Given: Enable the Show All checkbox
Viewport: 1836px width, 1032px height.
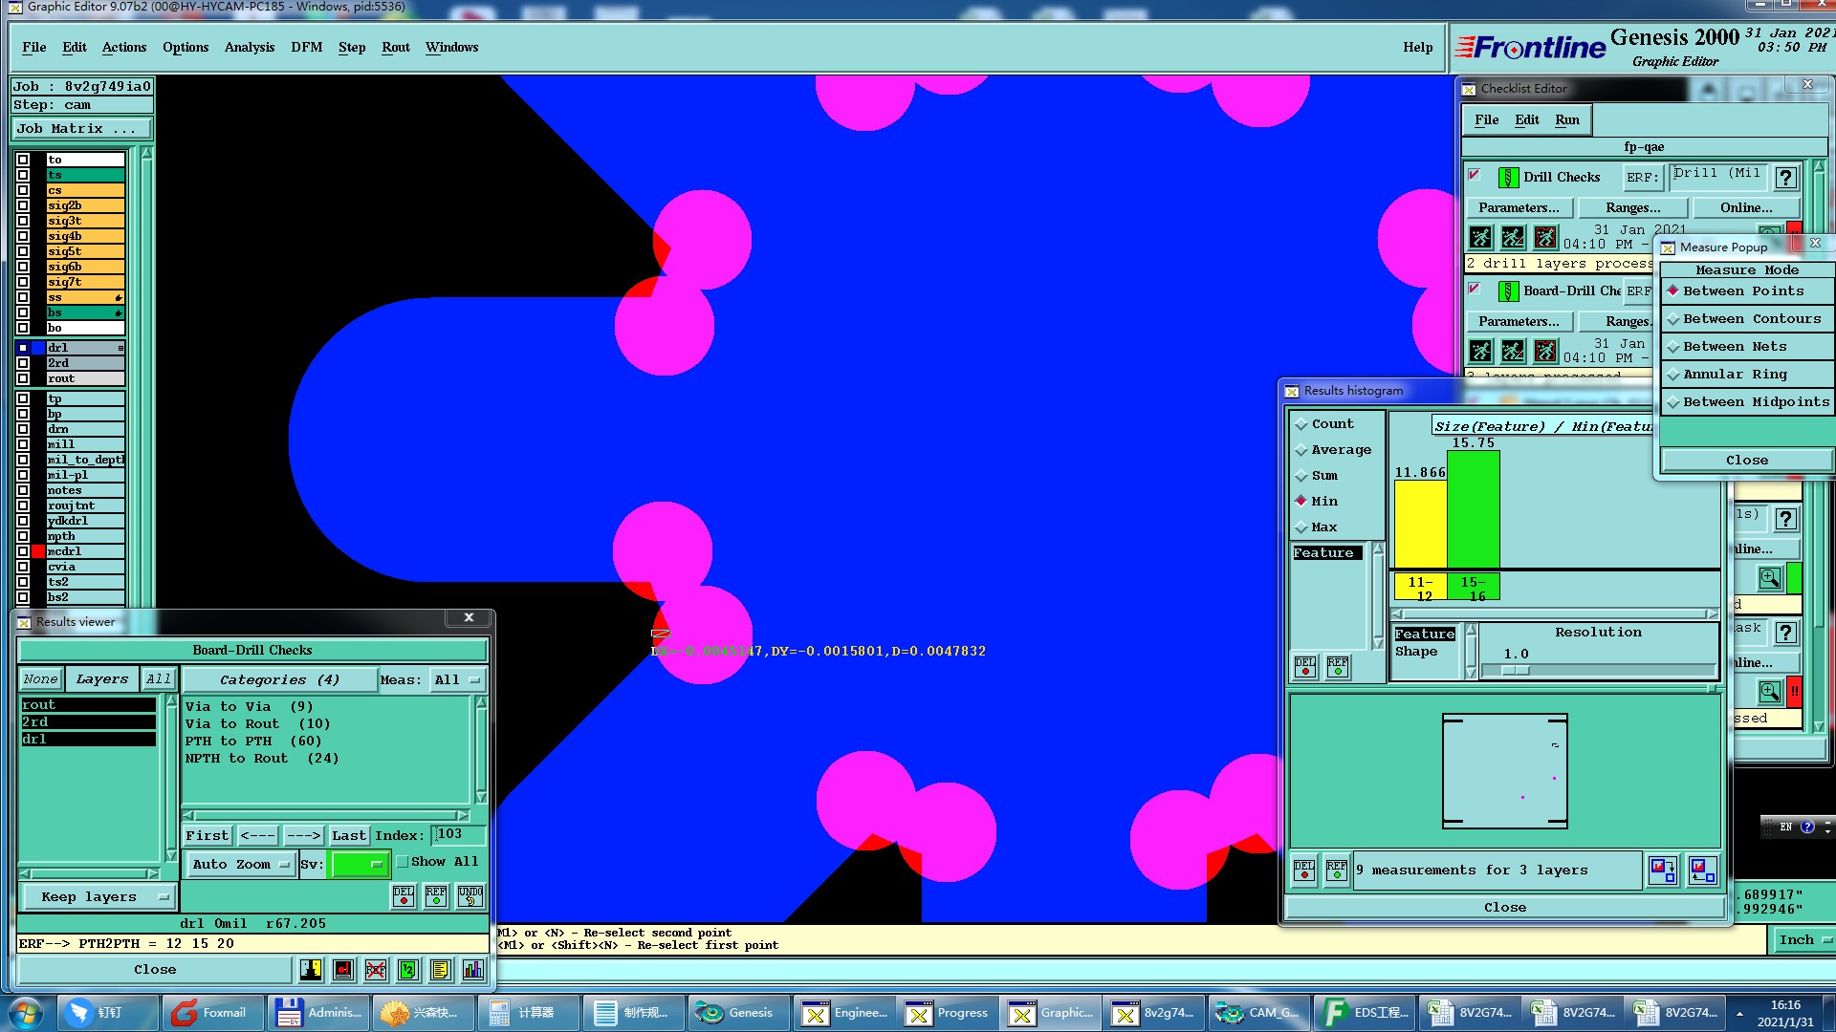Looking at the screenshot, I should tap(404, 861).
